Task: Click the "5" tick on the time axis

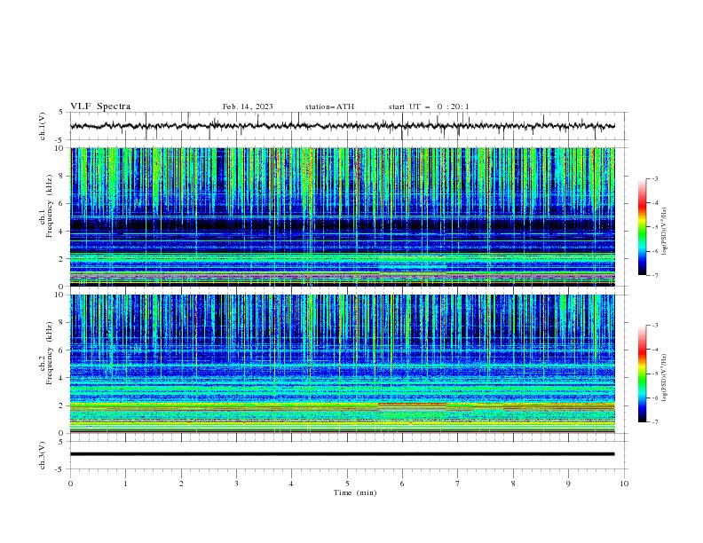Action: [347, 484]
